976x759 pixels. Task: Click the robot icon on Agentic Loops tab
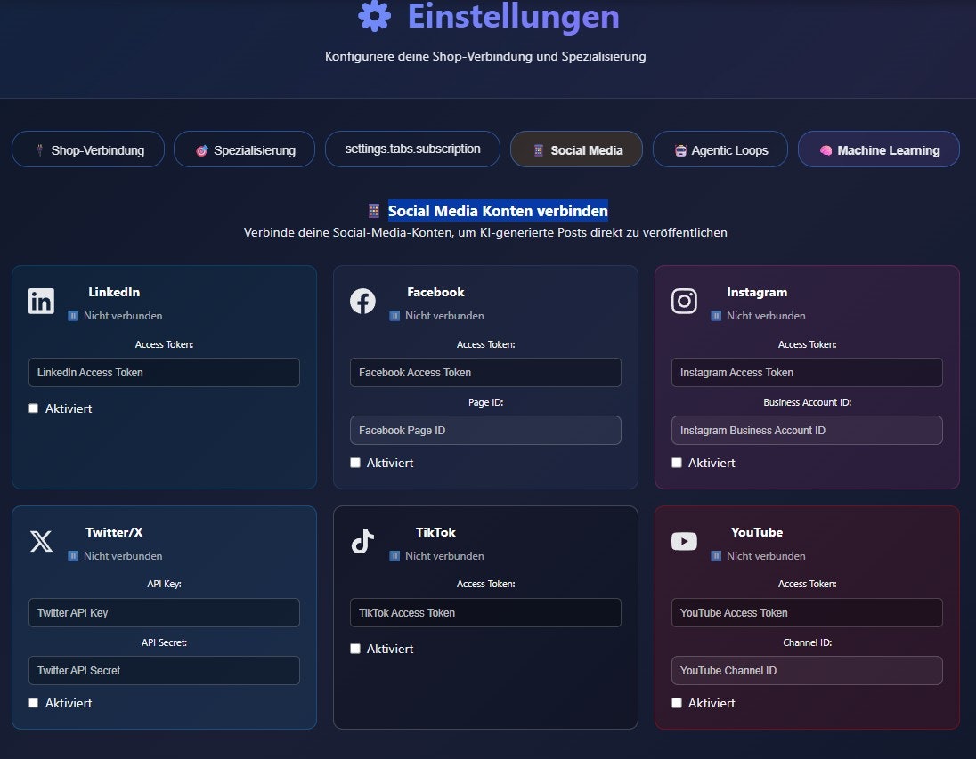coord(680,150)
